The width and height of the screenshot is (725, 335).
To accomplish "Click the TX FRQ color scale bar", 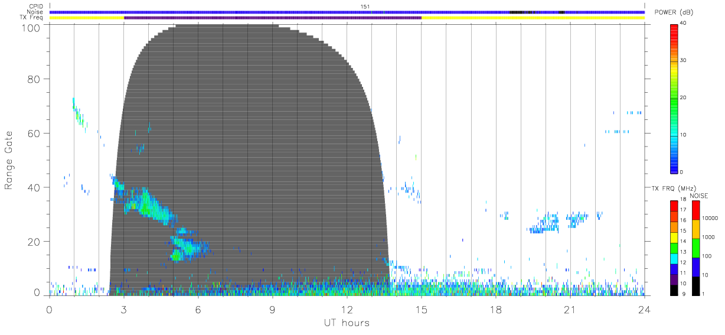I will (674, 248).
